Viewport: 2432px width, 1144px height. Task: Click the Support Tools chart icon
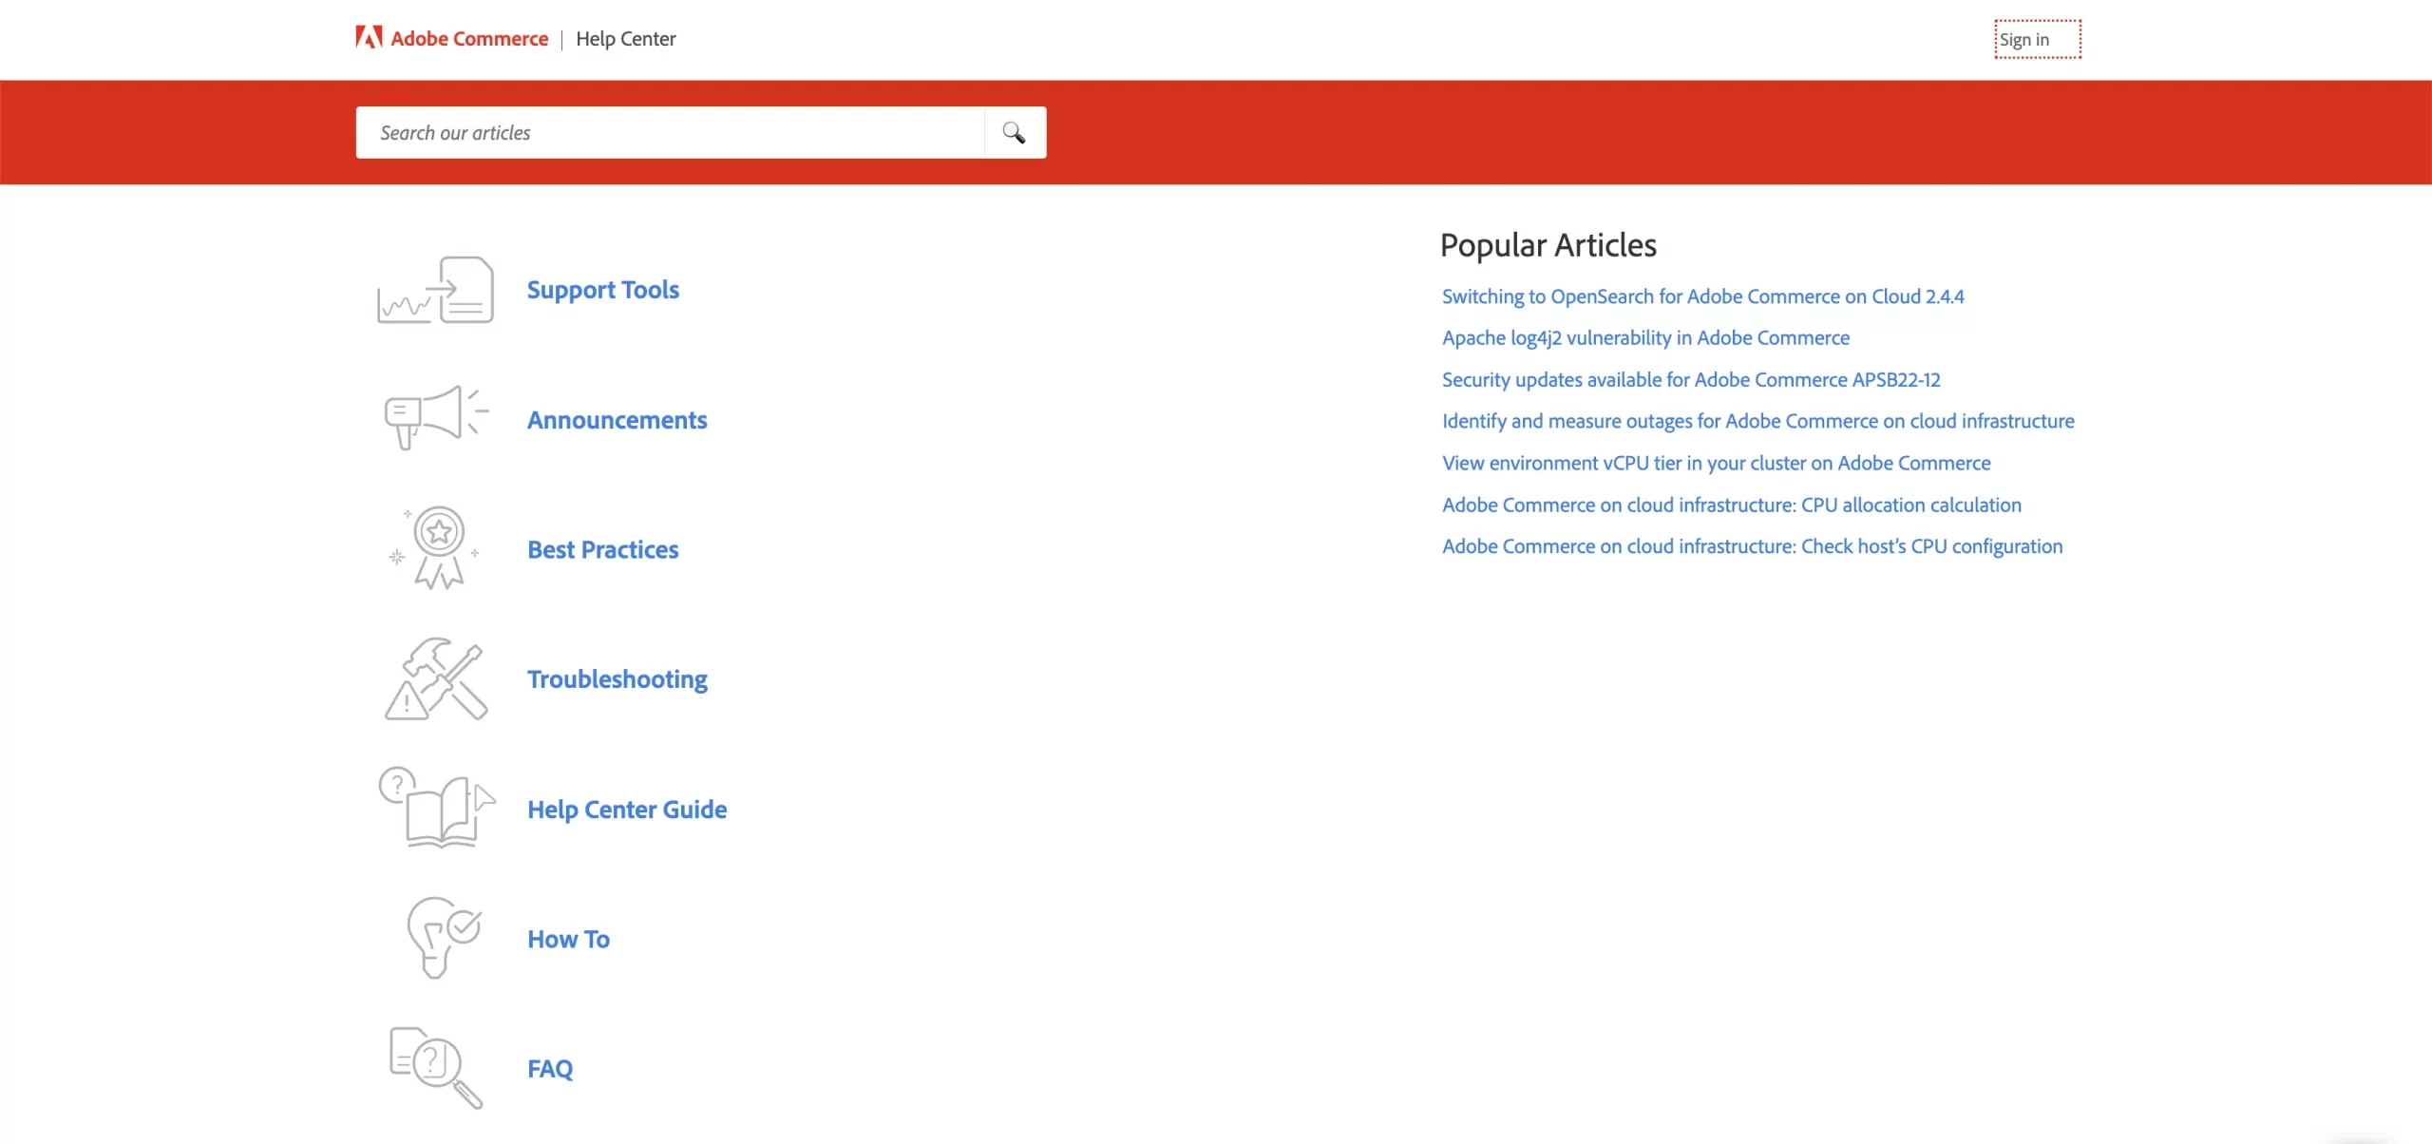[436, 291]
